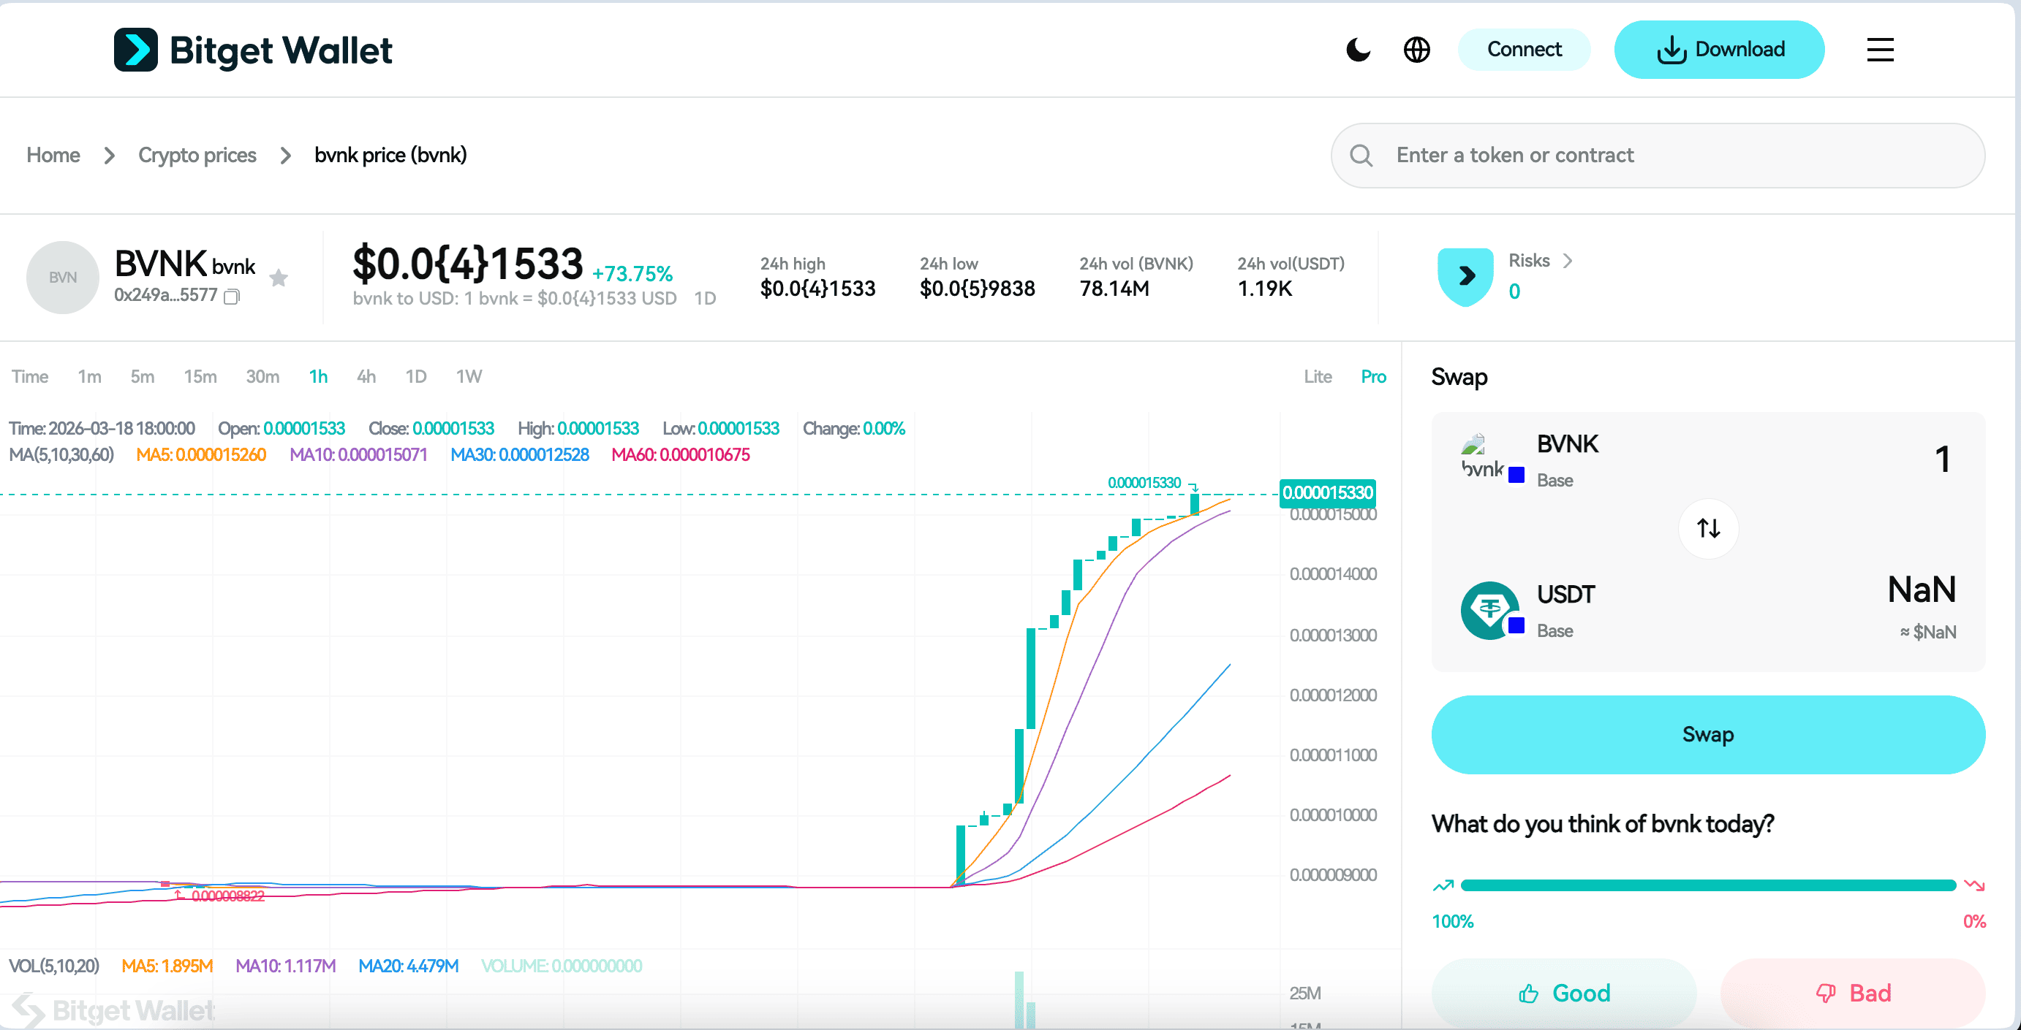The width and height of the screenshot is (2021, 1030).
Task: Select the 1W chart interval
Action: coord(469,376)
